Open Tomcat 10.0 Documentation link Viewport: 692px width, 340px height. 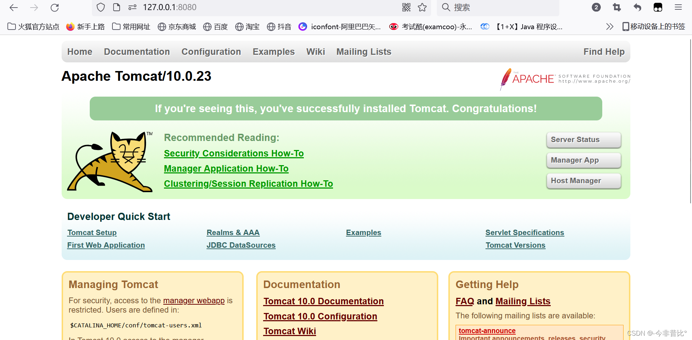point(324,301)
